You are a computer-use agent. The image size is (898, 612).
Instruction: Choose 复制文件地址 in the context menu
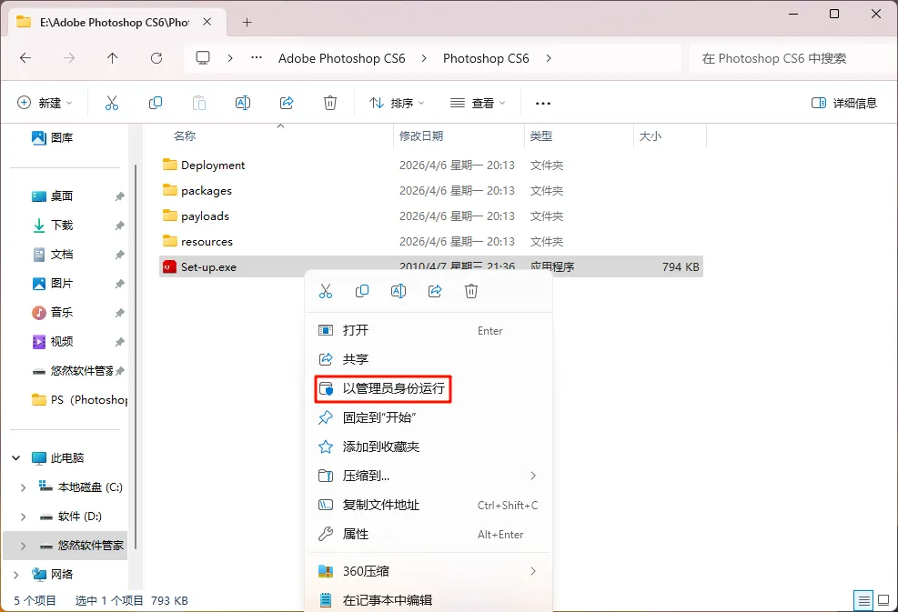pos(428,505)
